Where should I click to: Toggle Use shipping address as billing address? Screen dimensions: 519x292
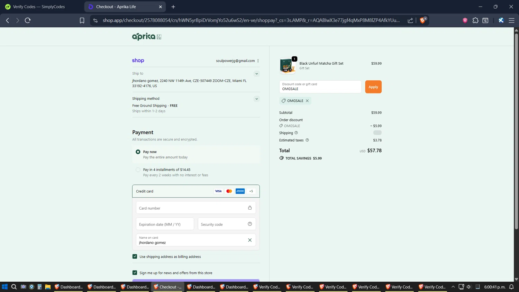135,256
